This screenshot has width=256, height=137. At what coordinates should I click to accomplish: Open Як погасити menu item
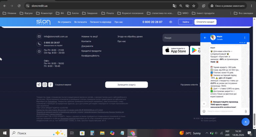(80, 22)
